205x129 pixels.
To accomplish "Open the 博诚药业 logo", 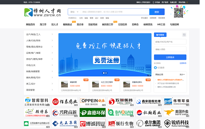I will (93, 123).
